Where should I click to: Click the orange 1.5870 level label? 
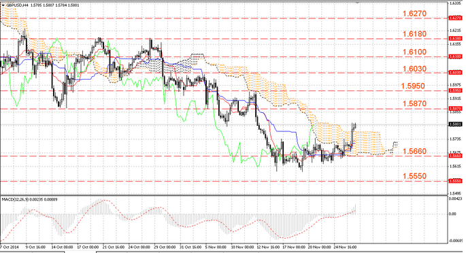click(x=414, y=103)
